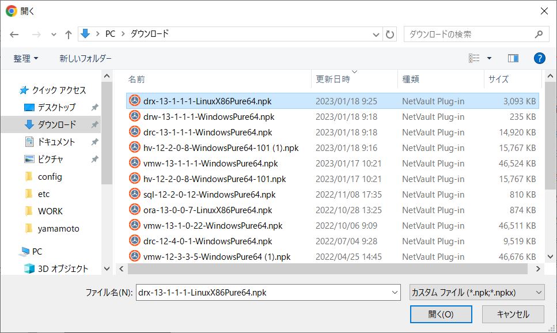This screenshot has height=333, width=557.
Task: Click icon of hv-12-2-0-8-WindowsPure64-101.npk
Action: [x=135, y=179]
